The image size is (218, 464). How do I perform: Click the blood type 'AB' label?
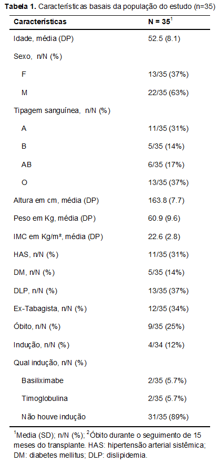pos(27,165)
